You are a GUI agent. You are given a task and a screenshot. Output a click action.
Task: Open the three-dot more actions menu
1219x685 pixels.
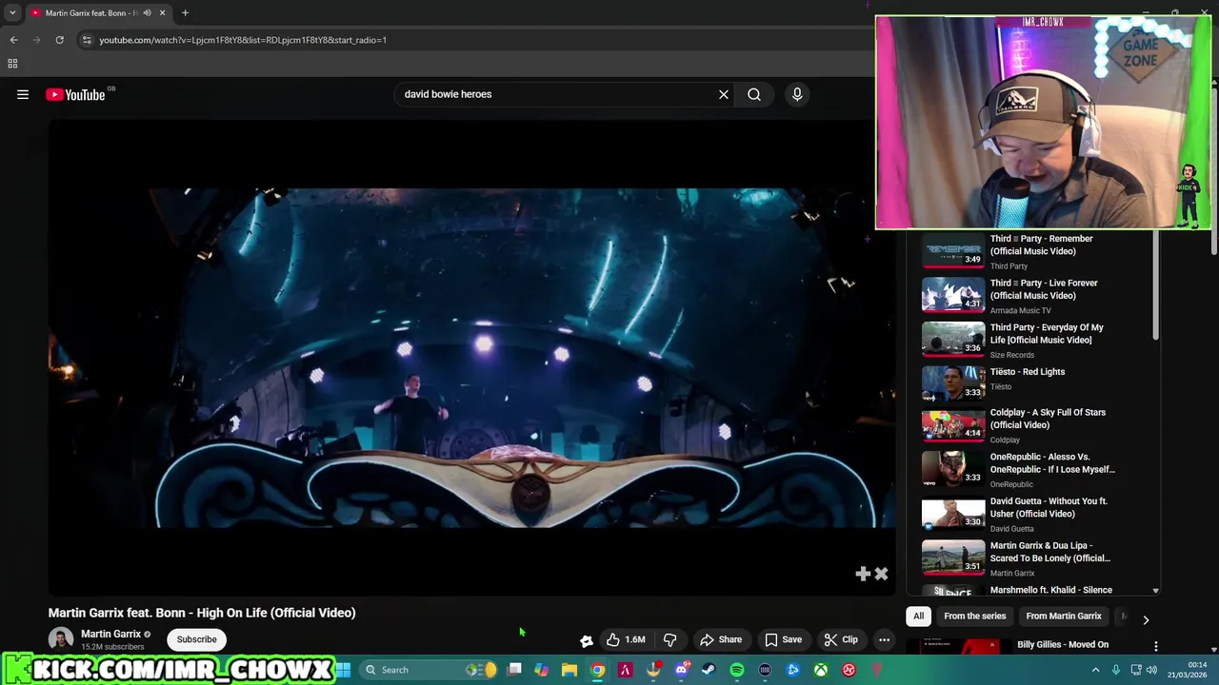coord(884,639)
